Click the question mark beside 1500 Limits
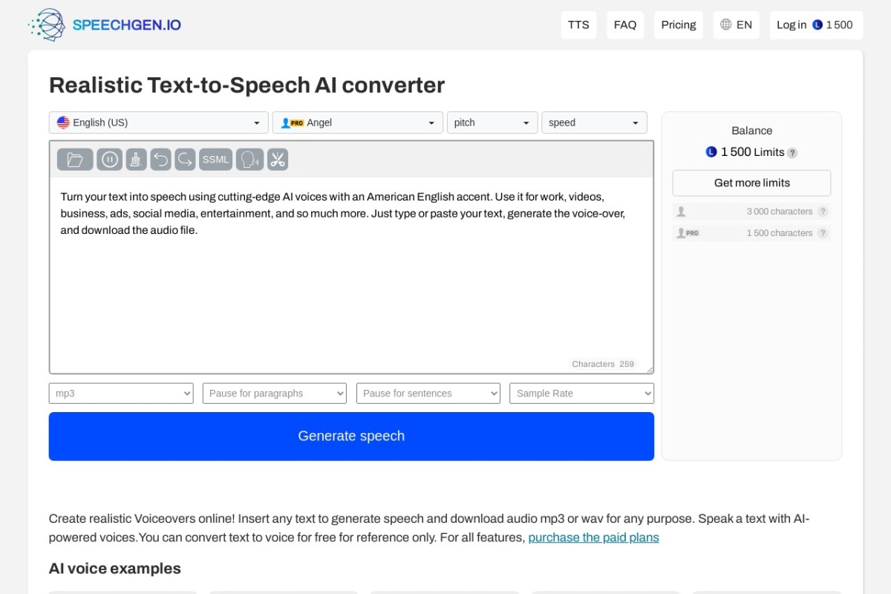Screen dimensions: 891x594 click(x=792, y=152)
